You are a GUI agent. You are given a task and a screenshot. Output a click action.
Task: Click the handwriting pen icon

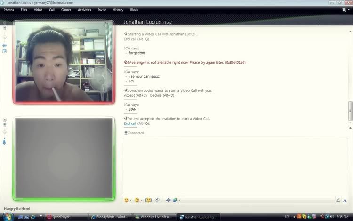tap(338, 200)
